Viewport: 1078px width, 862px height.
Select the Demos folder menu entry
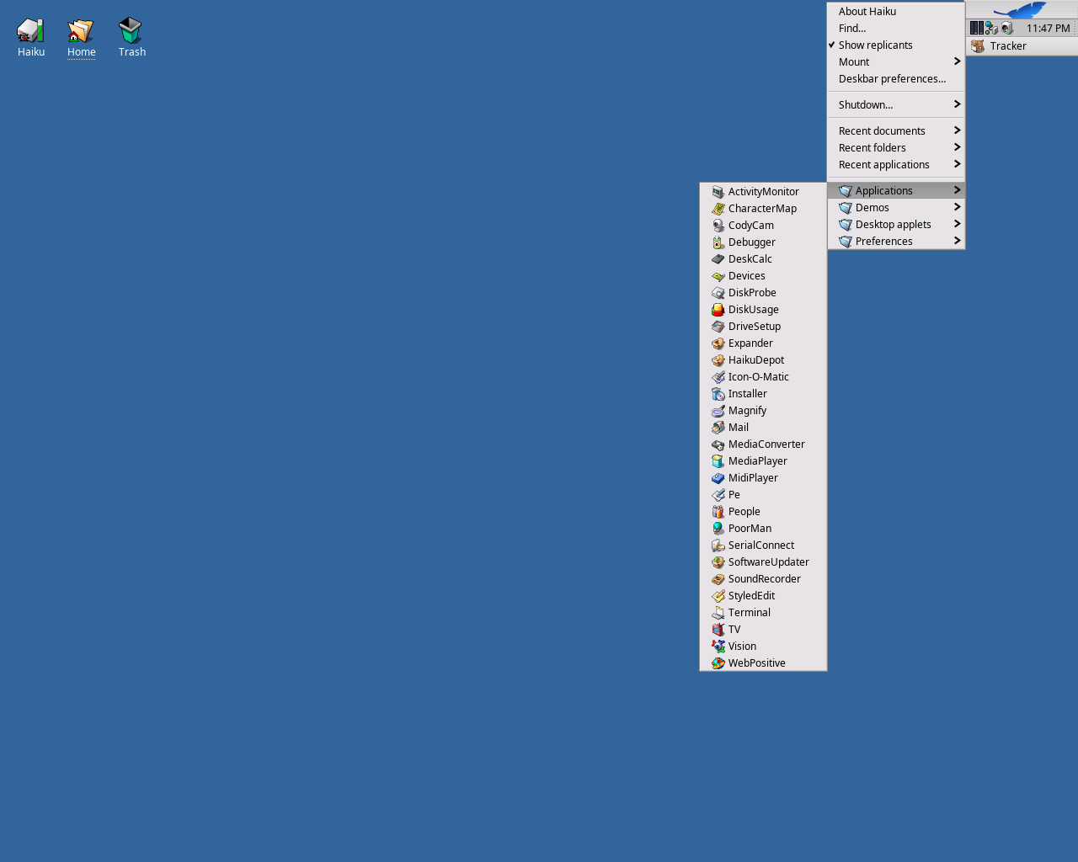click(896, 208)
